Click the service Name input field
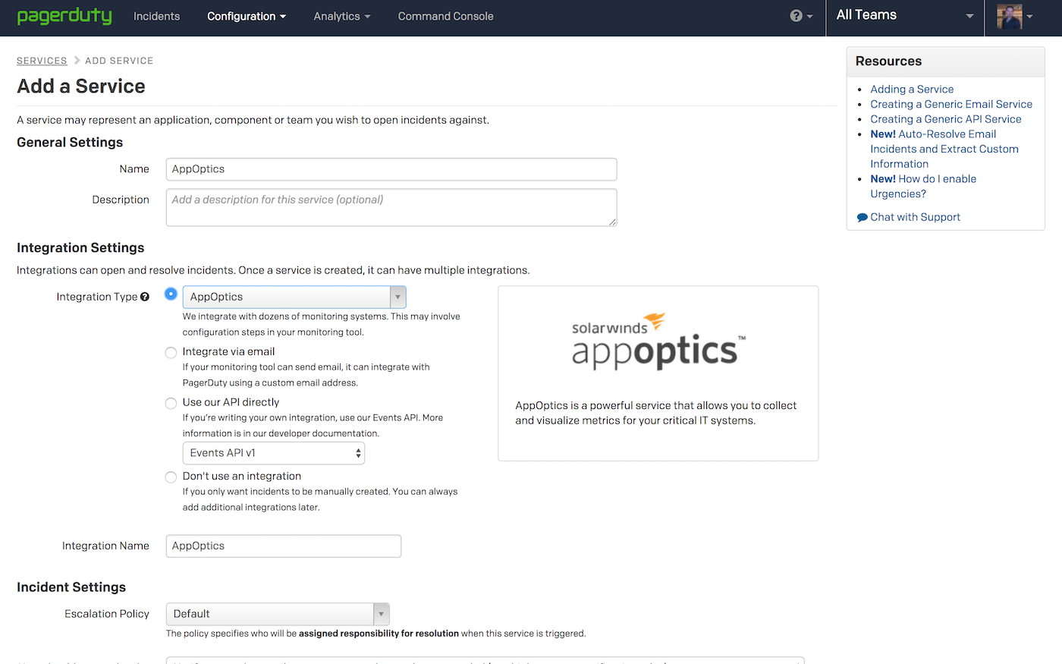Viewport: 1062px width, 664px height. [391, 168]
